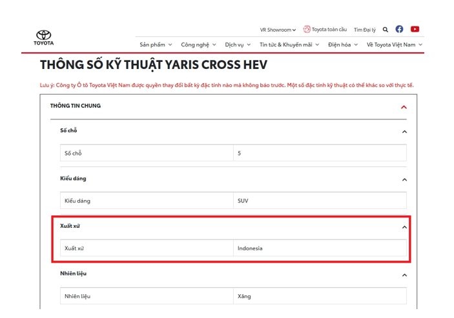The width and height of the screenshot is (454, 318).
Task: Select the value cell 'Indonesia'
Action: [x=320, y=248]
